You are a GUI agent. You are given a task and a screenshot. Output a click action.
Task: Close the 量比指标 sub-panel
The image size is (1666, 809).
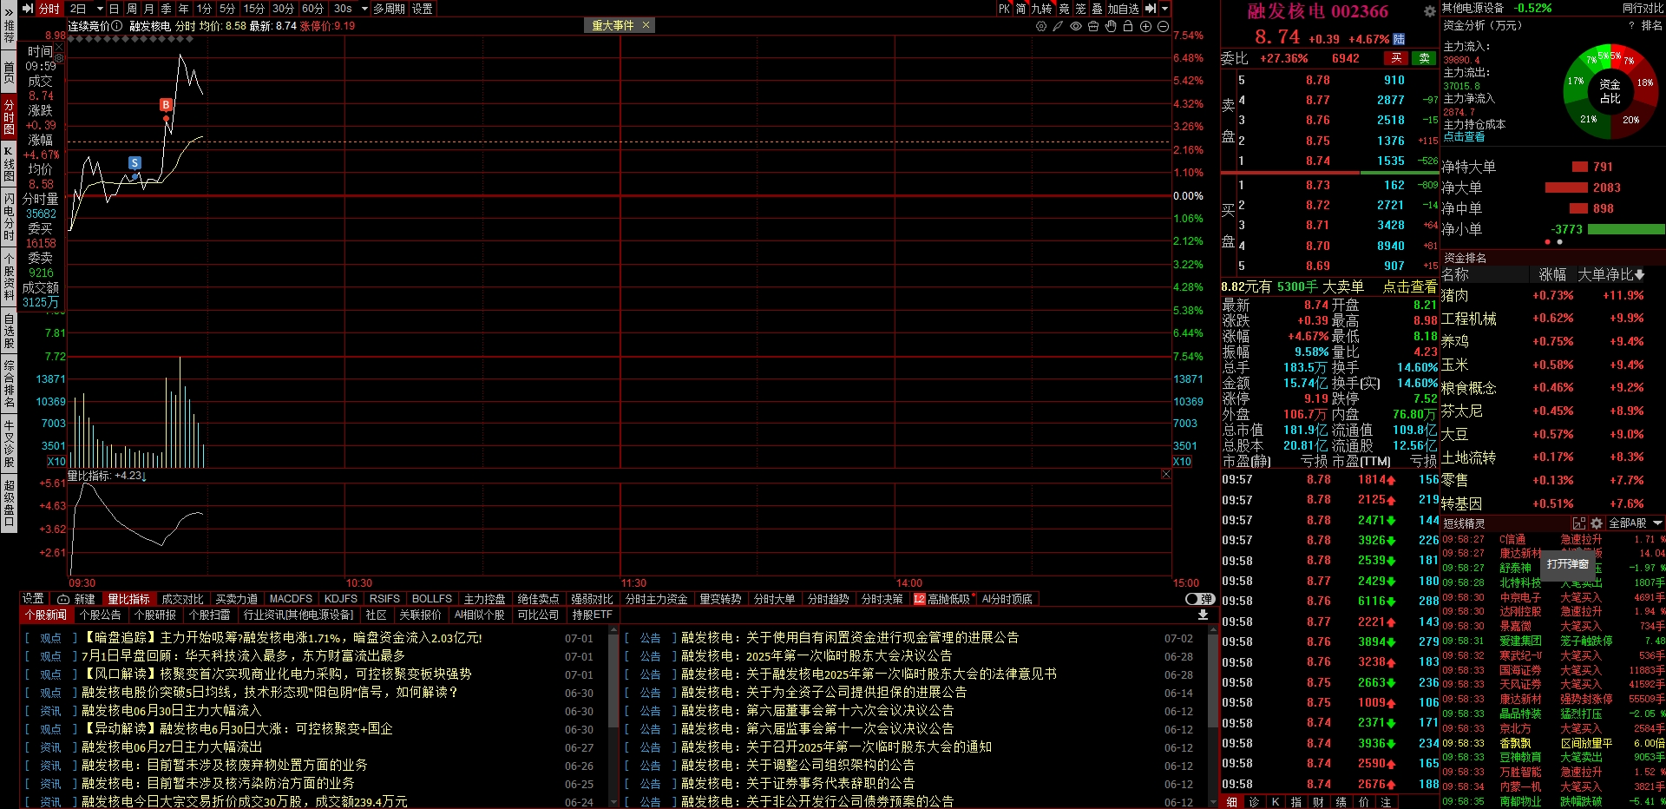click(1165, 474)
